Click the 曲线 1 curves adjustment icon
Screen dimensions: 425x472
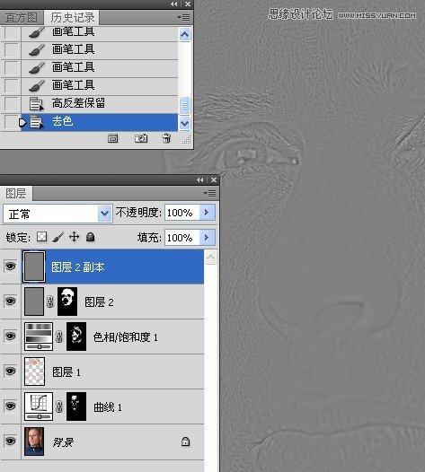(39, 406)
